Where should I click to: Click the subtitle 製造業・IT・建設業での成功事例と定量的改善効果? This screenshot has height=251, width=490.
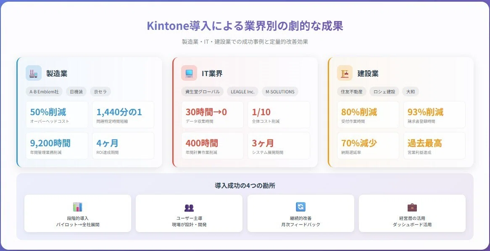pos(245,42)
